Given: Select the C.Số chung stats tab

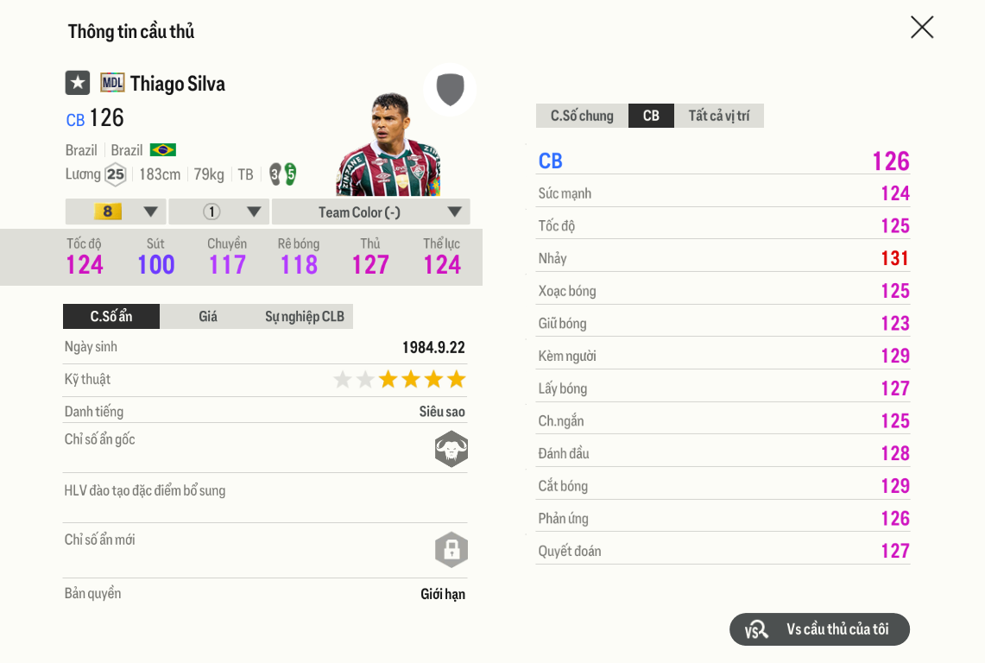Looking at the screenshot, I should (581, 115).
